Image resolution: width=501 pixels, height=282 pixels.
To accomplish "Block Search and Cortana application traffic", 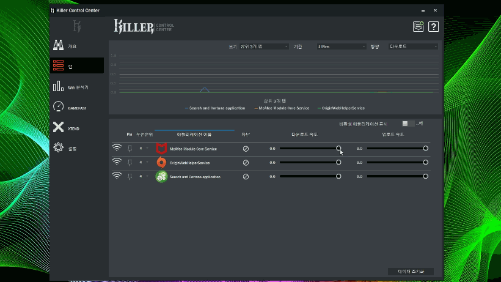I will 246,177.
